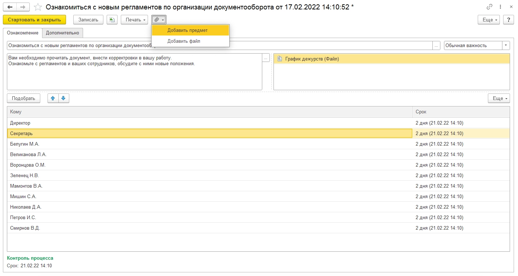Click the Срок cell in the Николаев Д.А. row
This screenshot has width=518, height=276.
coord(461,207)
